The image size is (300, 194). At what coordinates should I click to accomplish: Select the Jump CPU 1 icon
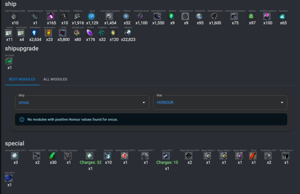[x=166, y=156]
